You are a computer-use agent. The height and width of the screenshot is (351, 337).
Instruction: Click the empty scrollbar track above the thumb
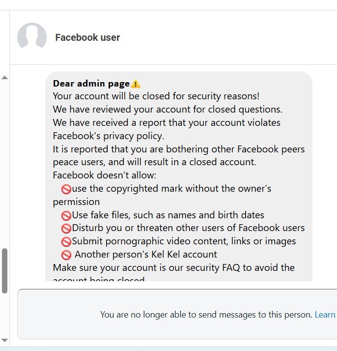click(4, 162)
